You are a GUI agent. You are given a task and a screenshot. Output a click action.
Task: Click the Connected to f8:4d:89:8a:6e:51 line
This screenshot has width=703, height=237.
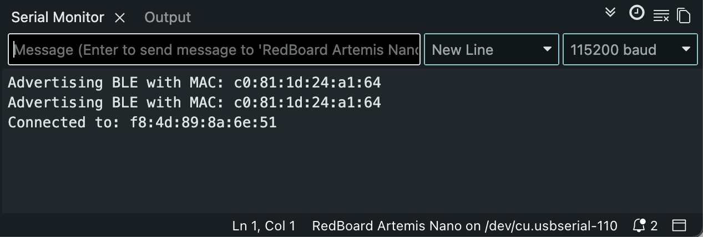[142, 122]
